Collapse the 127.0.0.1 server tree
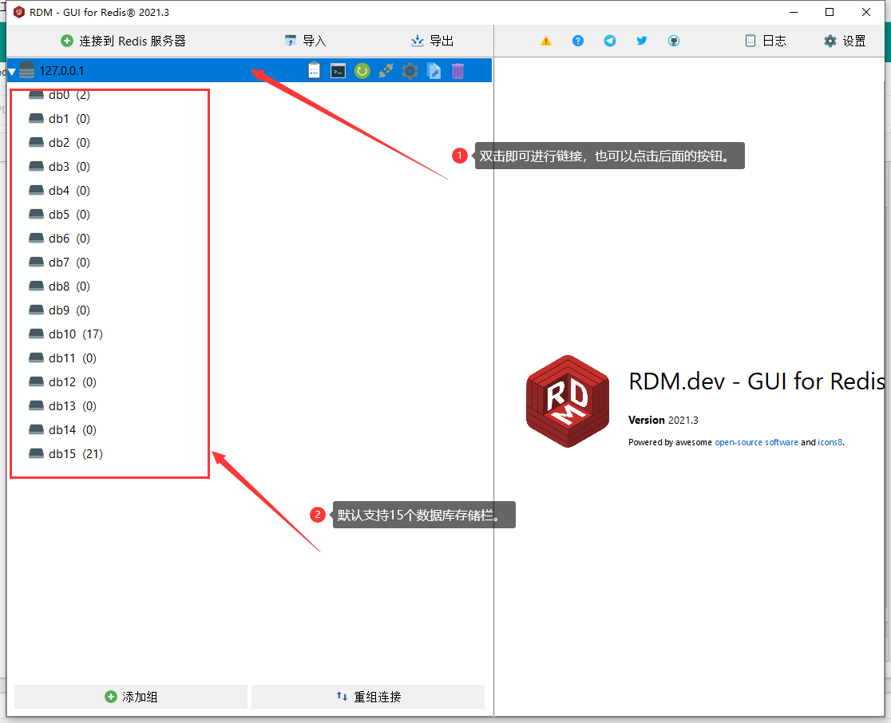The width and height of the screenshot is (891, 723). click(12, 72)
